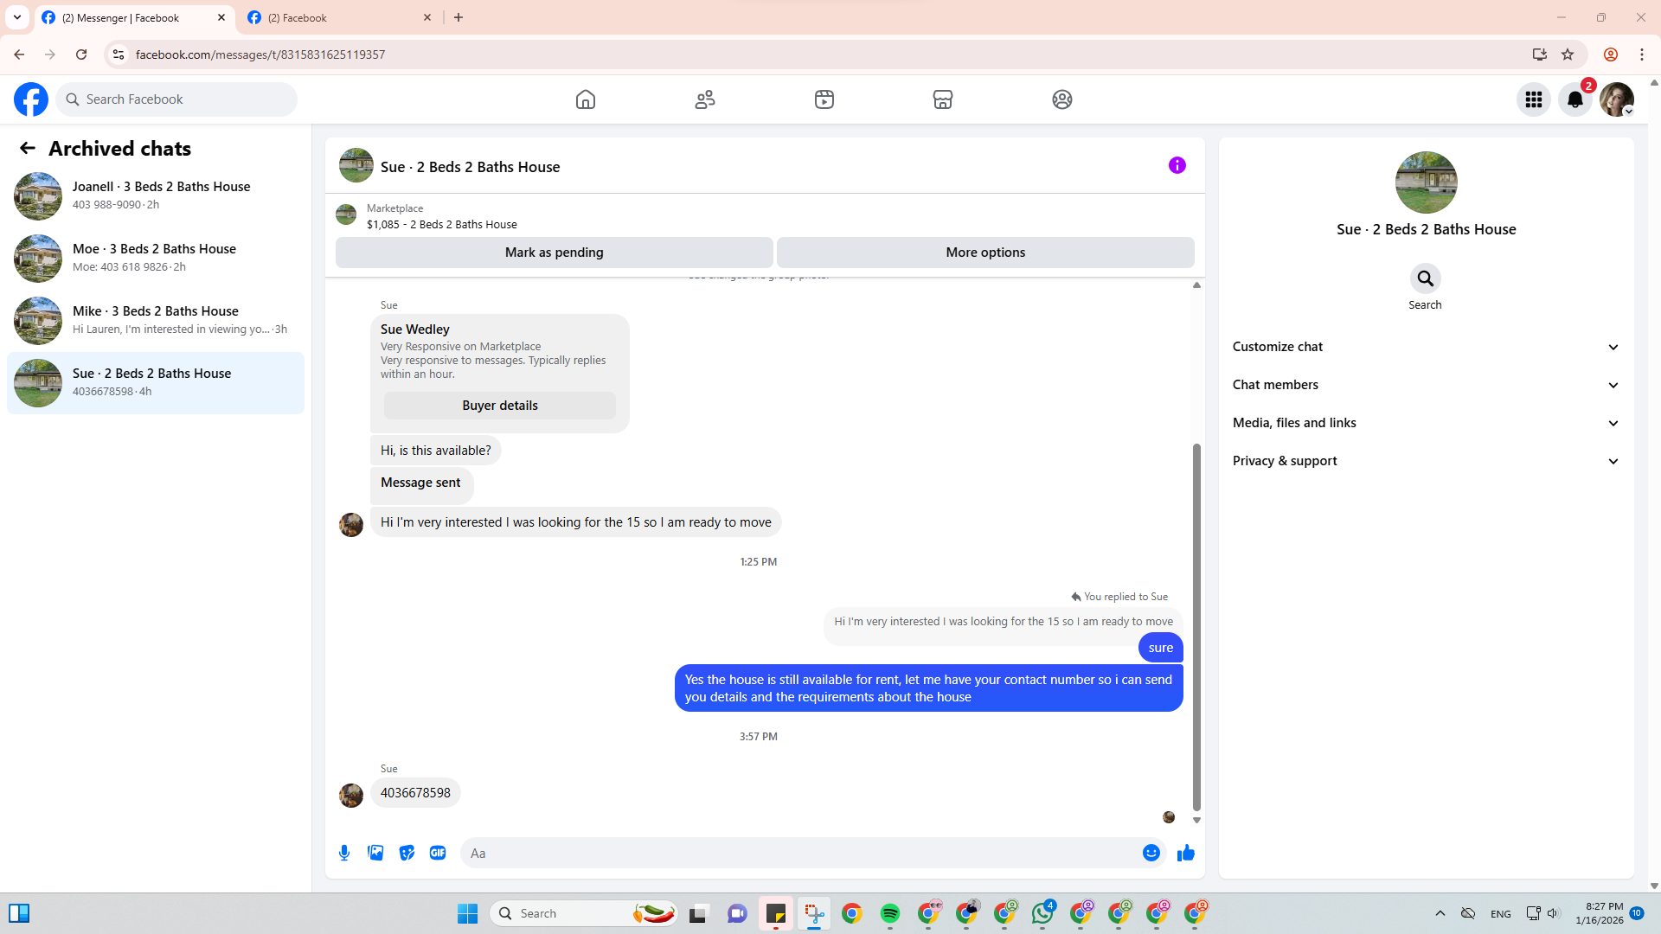Toggle the purple conversation info icon
Image resolution: width=1661 pixels, height=934 pixels.
point(1177,165)
